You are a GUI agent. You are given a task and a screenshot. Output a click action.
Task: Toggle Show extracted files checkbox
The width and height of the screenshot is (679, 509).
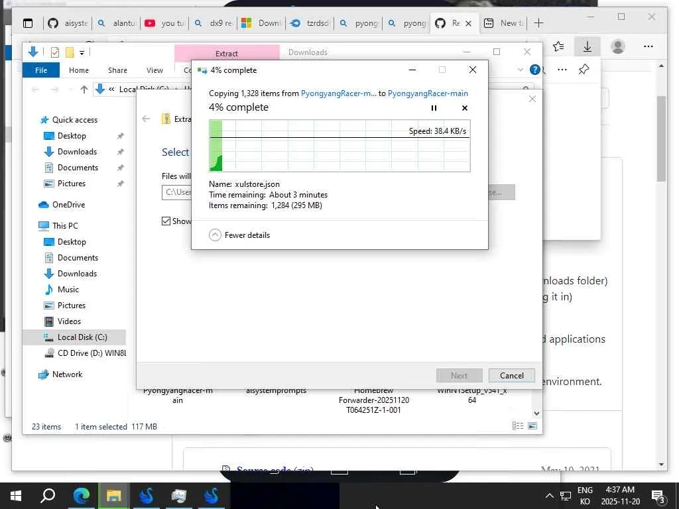point(166,221)
